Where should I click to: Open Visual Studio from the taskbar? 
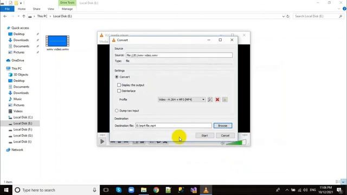(194, 190)
